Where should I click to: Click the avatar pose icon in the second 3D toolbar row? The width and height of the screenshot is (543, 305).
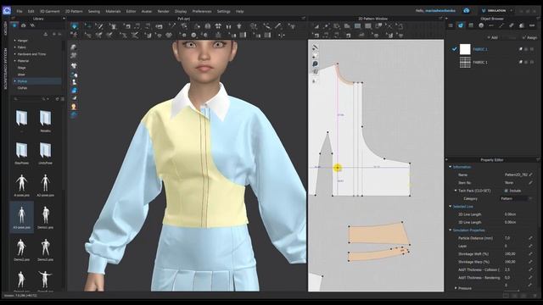pos(74,35)
